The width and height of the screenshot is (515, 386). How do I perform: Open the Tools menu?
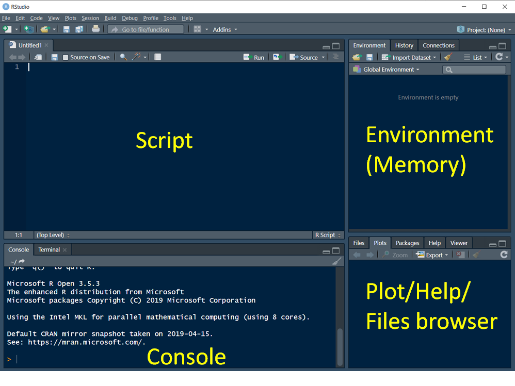[x=170, y=18]
